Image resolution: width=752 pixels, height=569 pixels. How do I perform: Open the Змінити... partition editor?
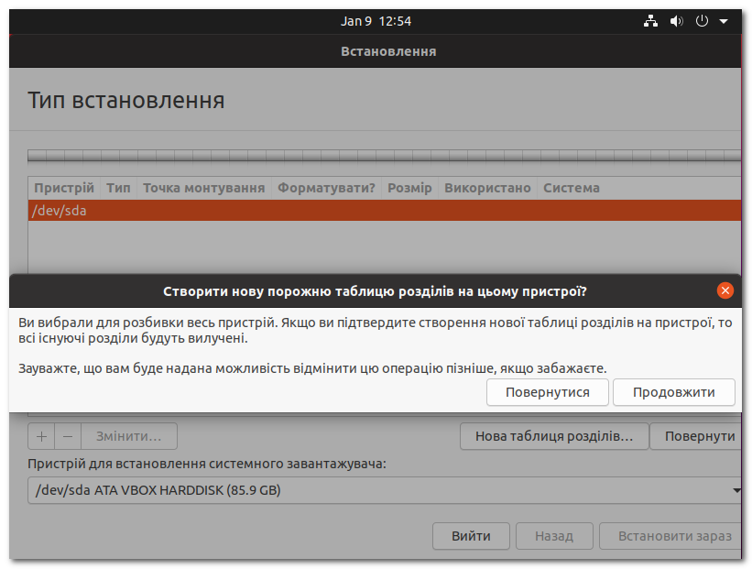coord(128,436)
